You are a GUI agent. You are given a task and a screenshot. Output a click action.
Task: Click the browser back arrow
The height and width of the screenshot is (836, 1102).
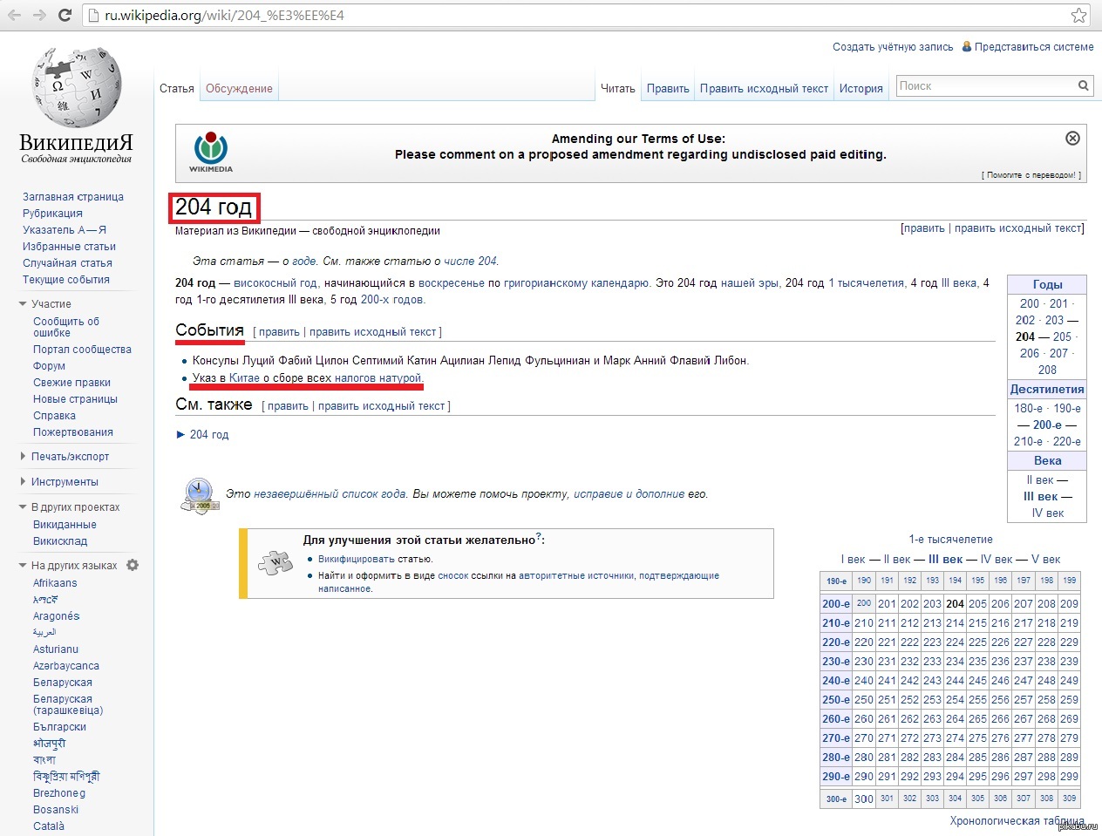(15, 15)
